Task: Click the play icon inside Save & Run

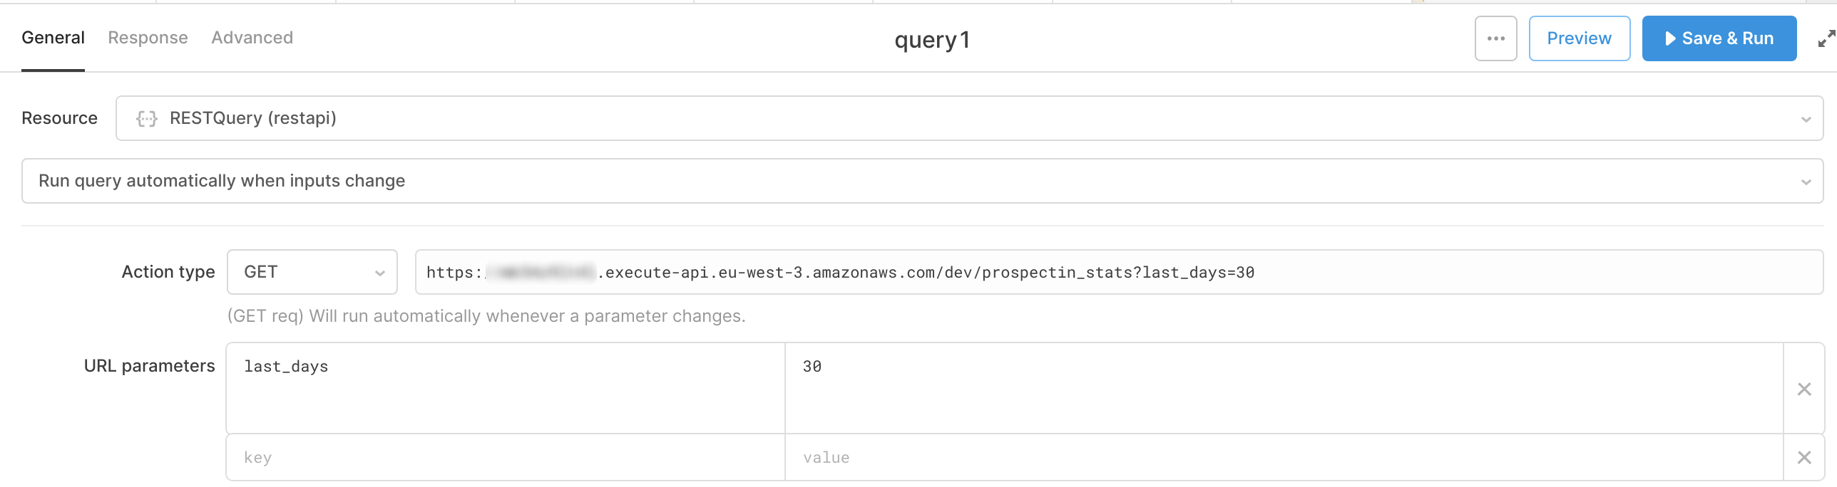Action: pos(1671,38)
